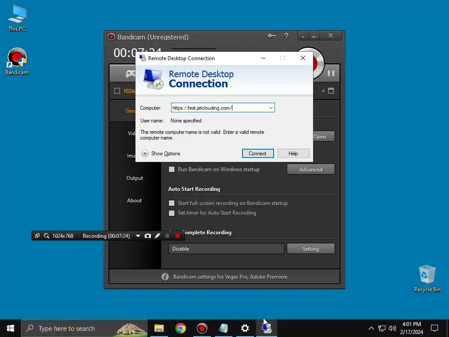Image resolution: width=449 pixels, height=337 pixels.
Task: Click the green pen app taskbar icon
Action: 223,328
